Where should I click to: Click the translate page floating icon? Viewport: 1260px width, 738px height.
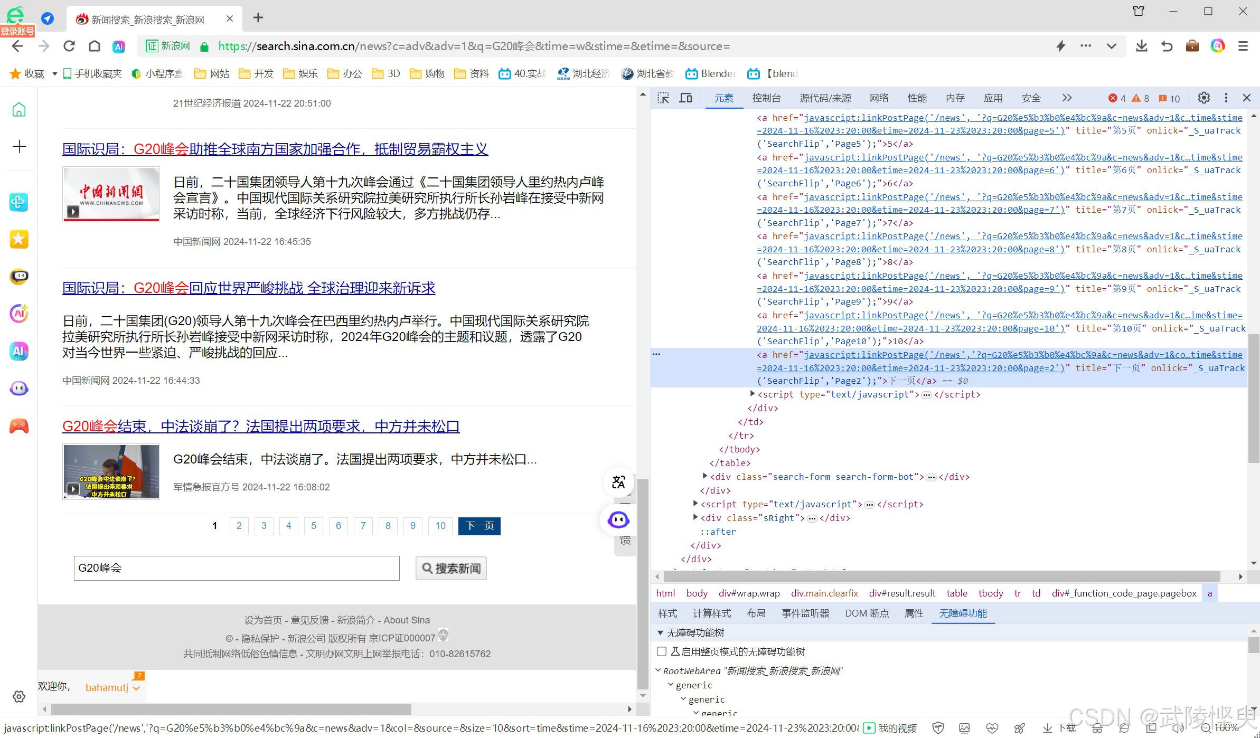pyautogui.click(x=618, y=481)
